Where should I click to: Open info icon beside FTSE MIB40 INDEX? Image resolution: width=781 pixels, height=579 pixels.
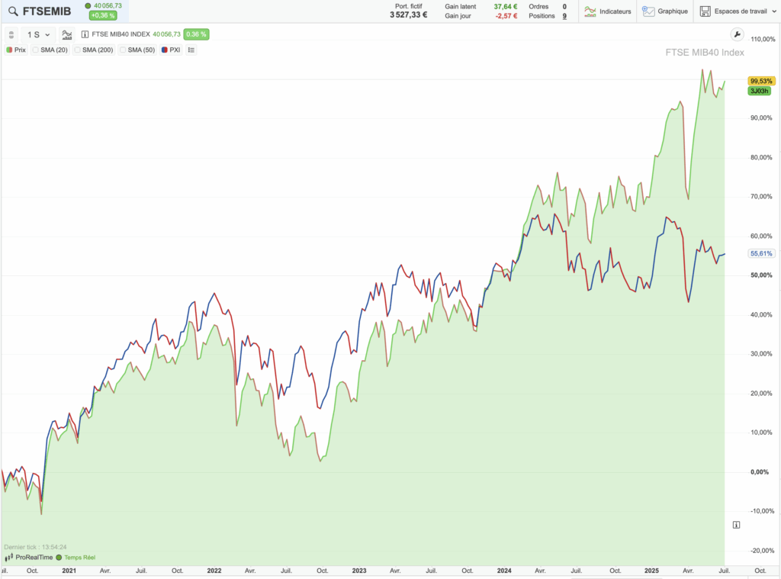point(85,34)
